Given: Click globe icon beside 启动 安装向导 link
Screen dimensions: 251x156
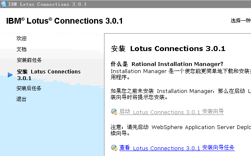Looking at the screenshot, I should (x=114, y=112).
